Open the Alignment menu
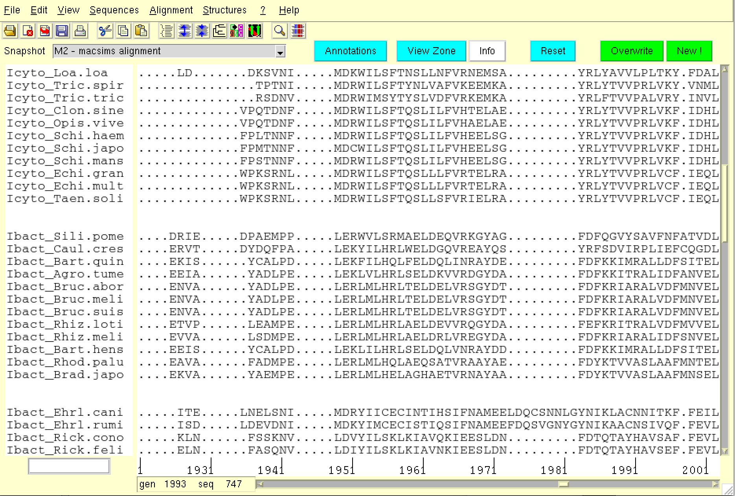The width and height of the screenshot is (735, 496). 171,10
